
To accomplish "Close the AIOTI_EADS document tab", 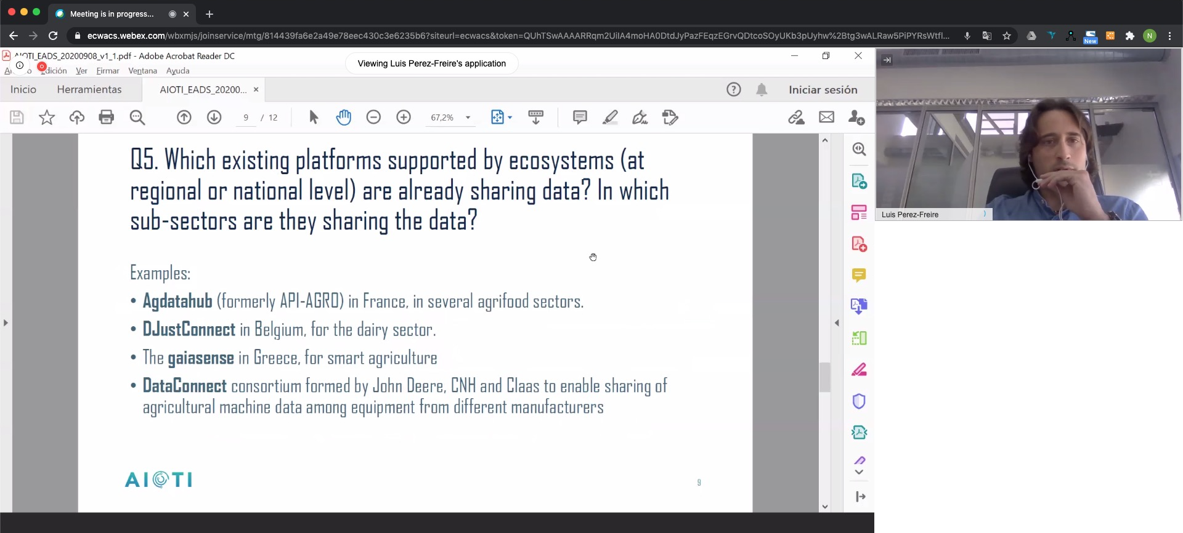I will pos(256,89).
